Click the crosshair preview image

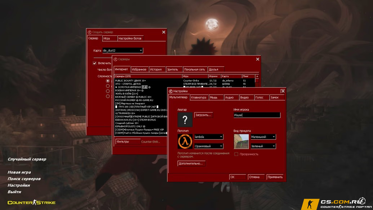(x=241, y=141)
